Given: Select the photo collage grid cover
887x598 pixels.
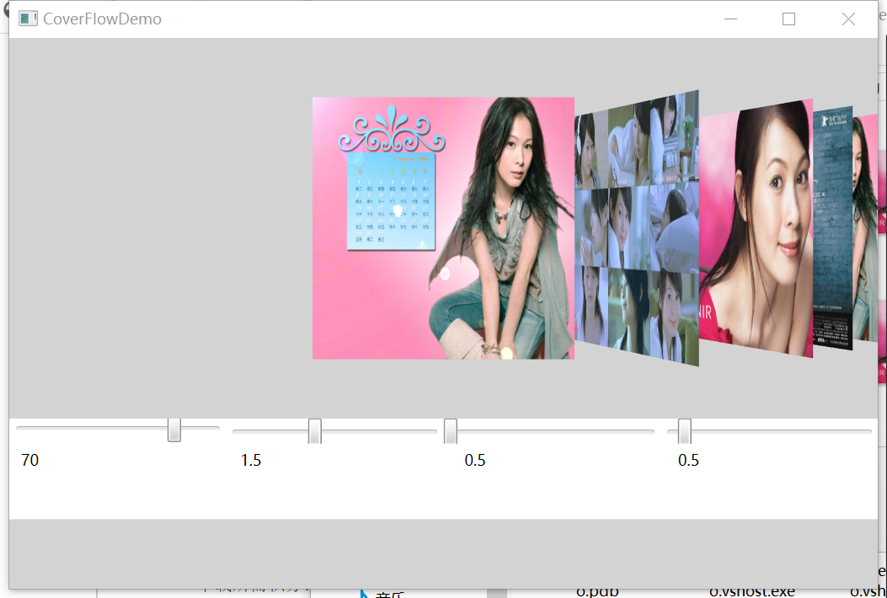Looking at the screenshot, I should point(637,228).
